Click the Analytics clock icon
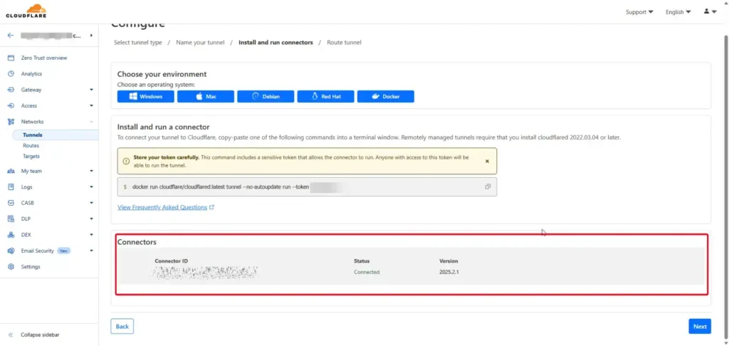 tap(11, 74)
